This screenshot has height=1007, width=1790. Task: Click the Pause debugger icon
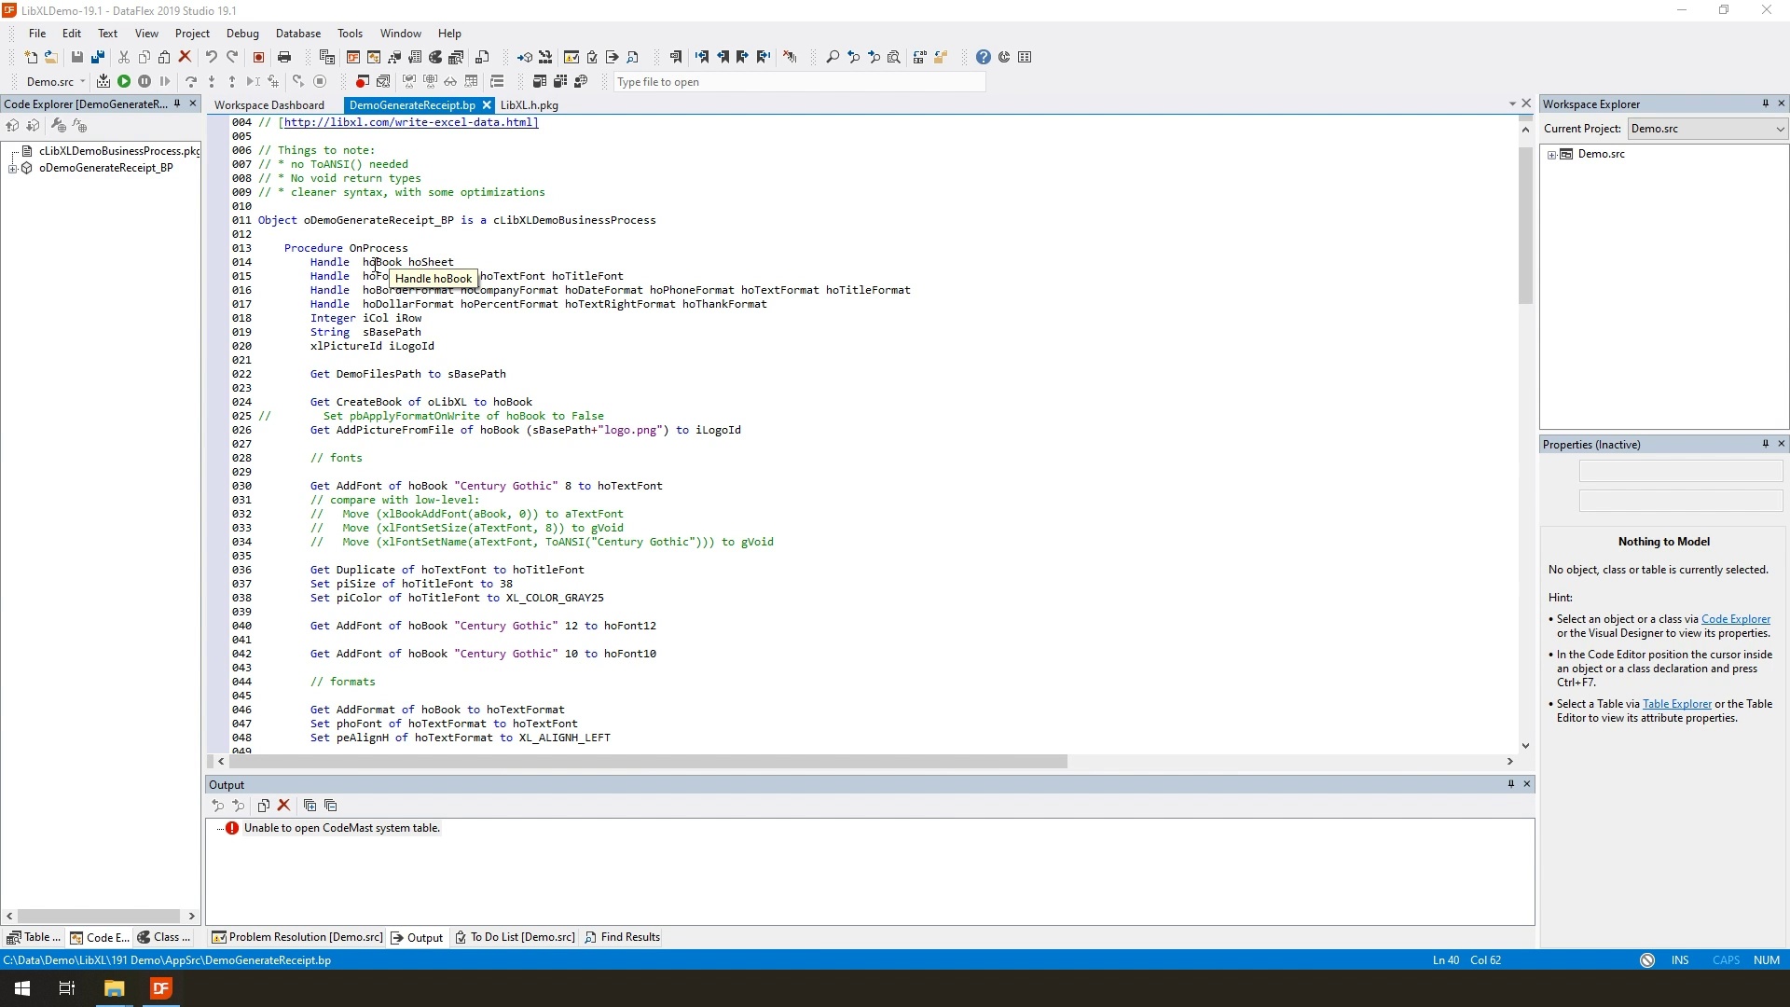point(145,82)
